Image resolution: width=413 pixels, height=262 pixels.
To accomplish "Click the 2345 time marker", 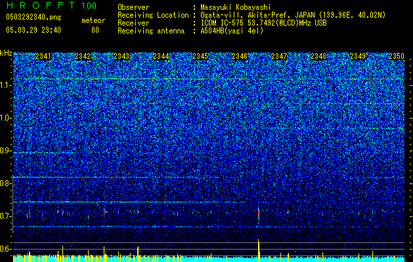I will tap(200, 56).
